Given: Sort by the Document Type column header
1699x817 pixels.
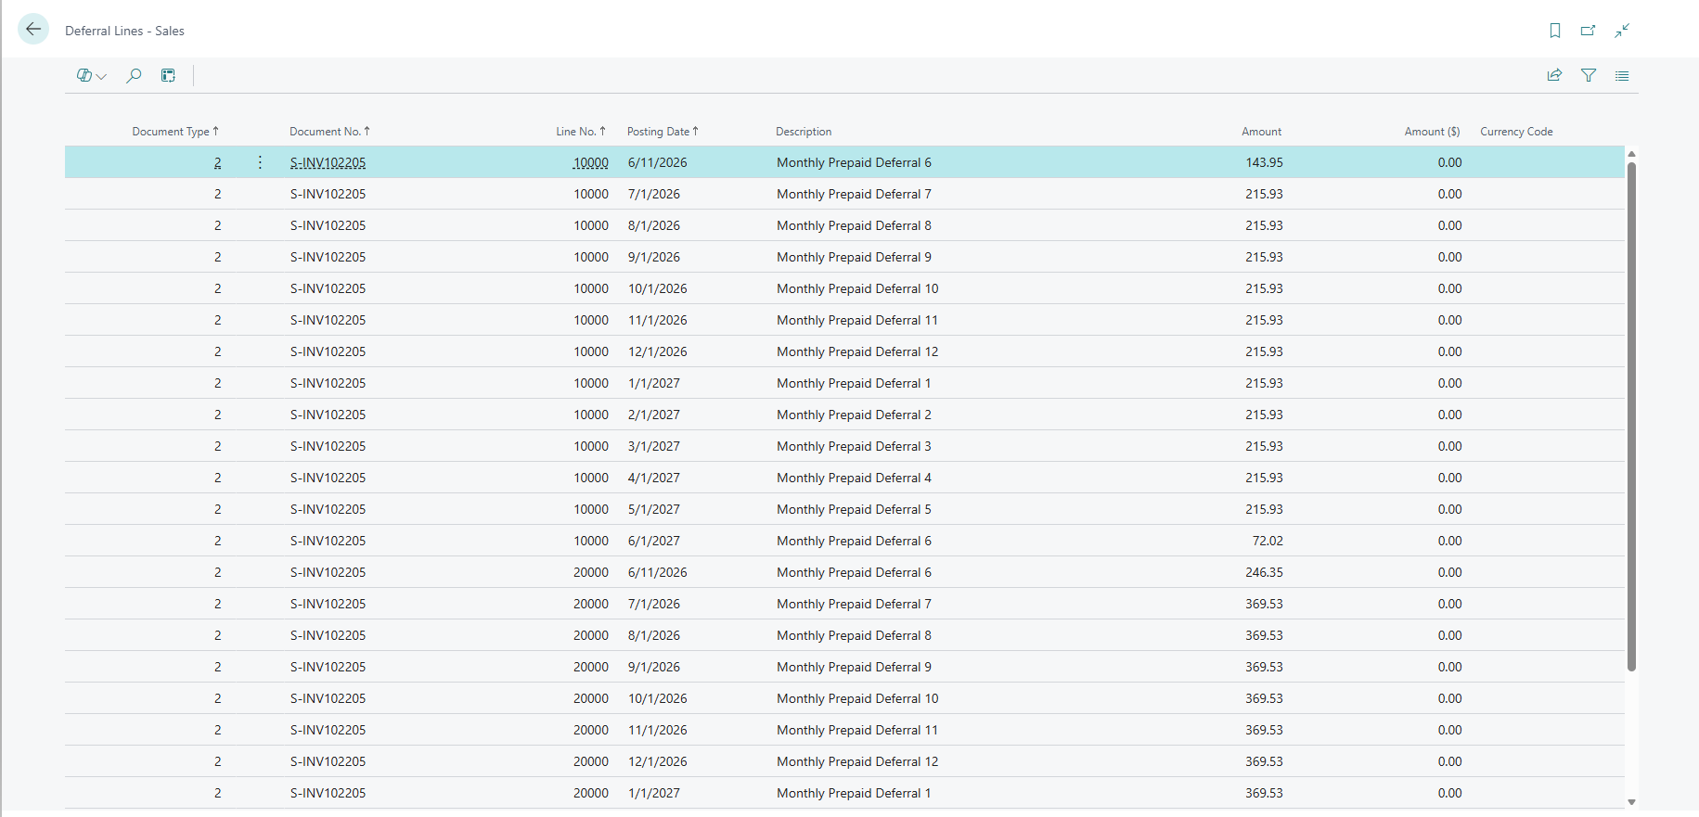Looking at the screenshot, I should 175,132.
